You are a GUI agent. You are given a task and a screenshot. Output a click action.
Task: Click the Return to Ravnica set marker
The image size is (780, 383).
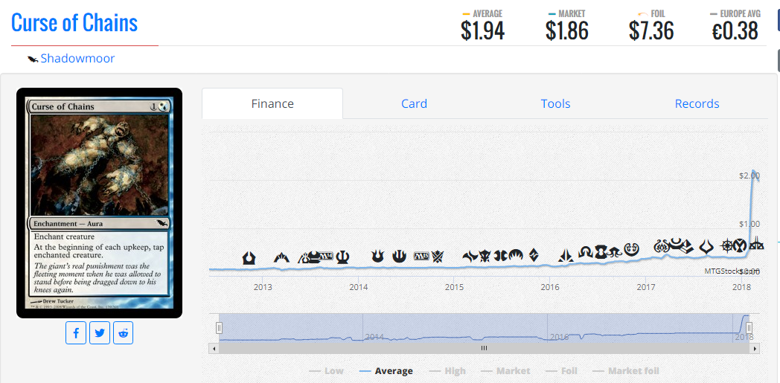249,258
